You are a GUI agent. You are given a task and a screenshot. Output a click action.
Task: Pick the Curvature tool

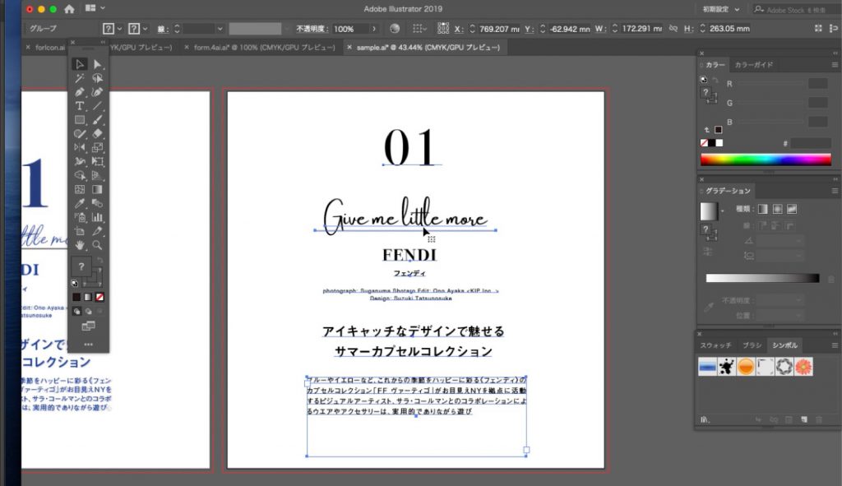coord(97,92)
